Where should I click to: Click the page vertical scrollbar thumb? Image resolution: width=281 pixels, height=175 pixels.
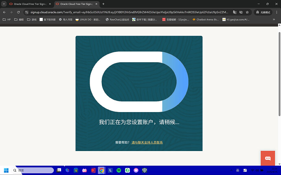pos(279,74)
